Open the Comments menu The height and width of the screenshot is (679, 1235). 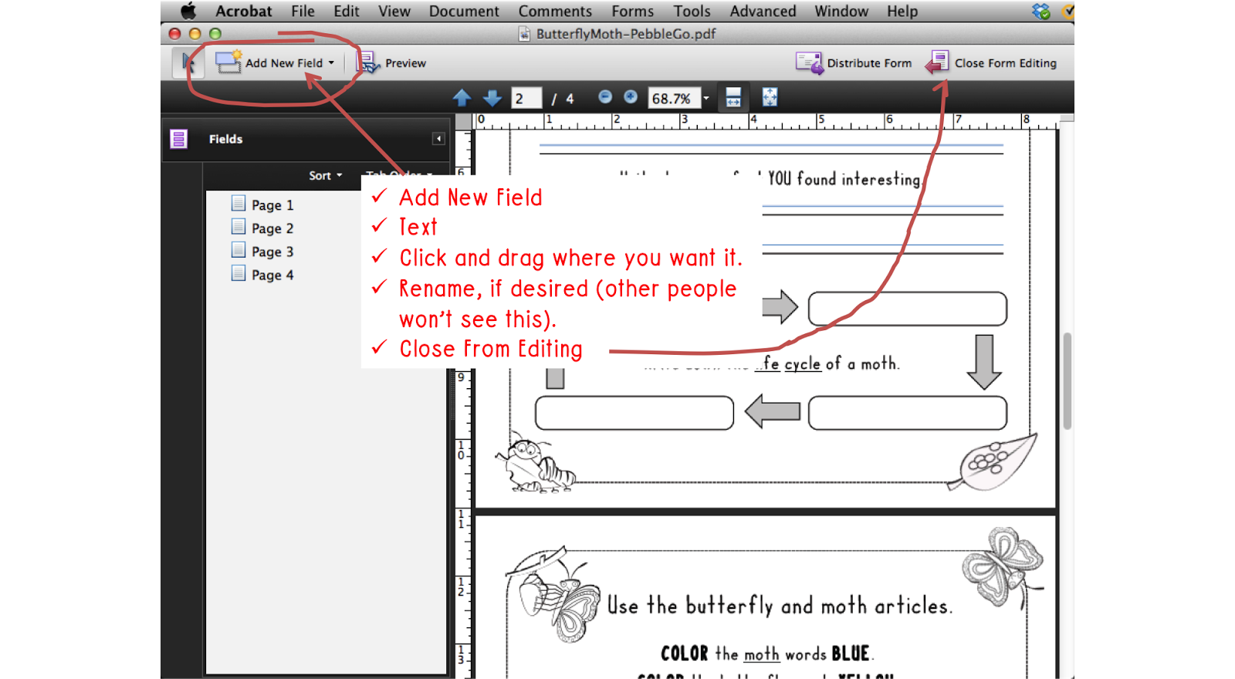coord(555,11)
